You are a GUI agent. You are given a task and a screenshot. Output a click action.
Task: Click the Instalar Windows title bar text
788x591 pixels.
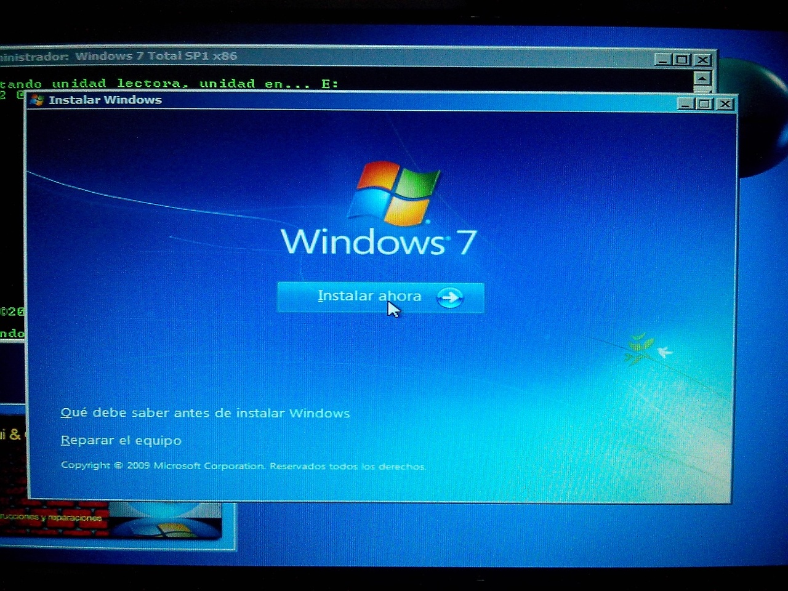[105, 100]
